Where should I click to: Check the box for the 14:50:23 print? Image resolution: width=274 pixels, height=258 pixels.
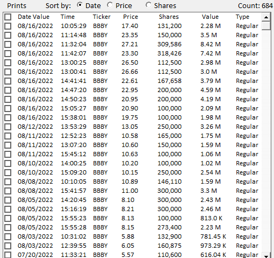click(8, 99)
